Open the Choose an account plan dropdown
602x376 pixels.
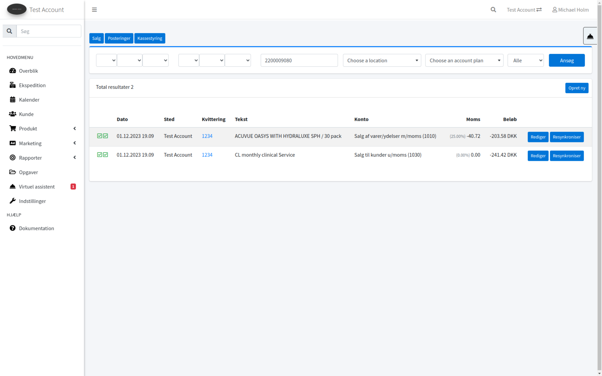(x=464, y=60)
